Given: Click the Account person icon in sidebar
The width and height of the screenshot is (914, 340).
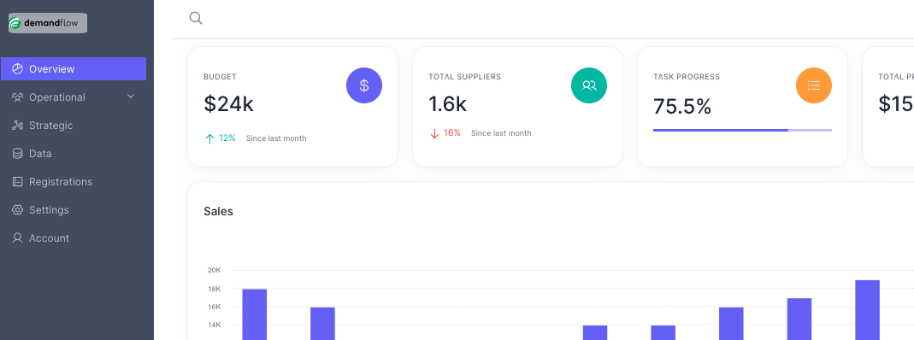Looking at the screenshot, I should 17,238.
